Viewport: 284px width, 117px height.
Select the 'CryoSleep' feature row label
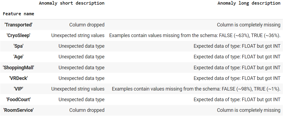[19, 35]
